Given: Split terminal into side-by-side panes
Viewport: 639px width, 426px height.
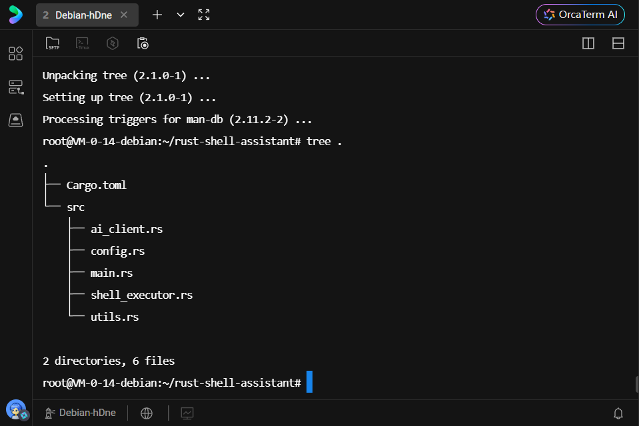Looking at the screenshot, I should click(588, 43).
